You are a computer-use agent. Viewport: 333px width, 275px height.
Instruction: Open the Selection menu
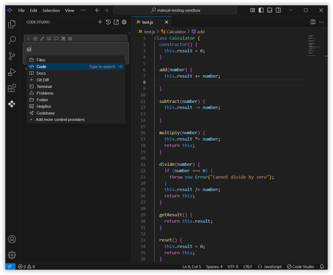51,10
